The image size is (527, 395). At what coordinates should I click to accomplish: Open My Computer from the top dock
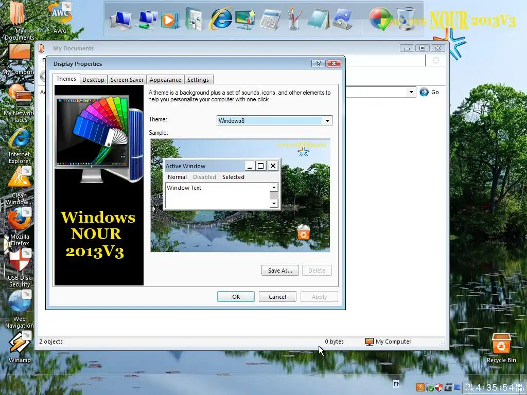click(x=120, y=20)
